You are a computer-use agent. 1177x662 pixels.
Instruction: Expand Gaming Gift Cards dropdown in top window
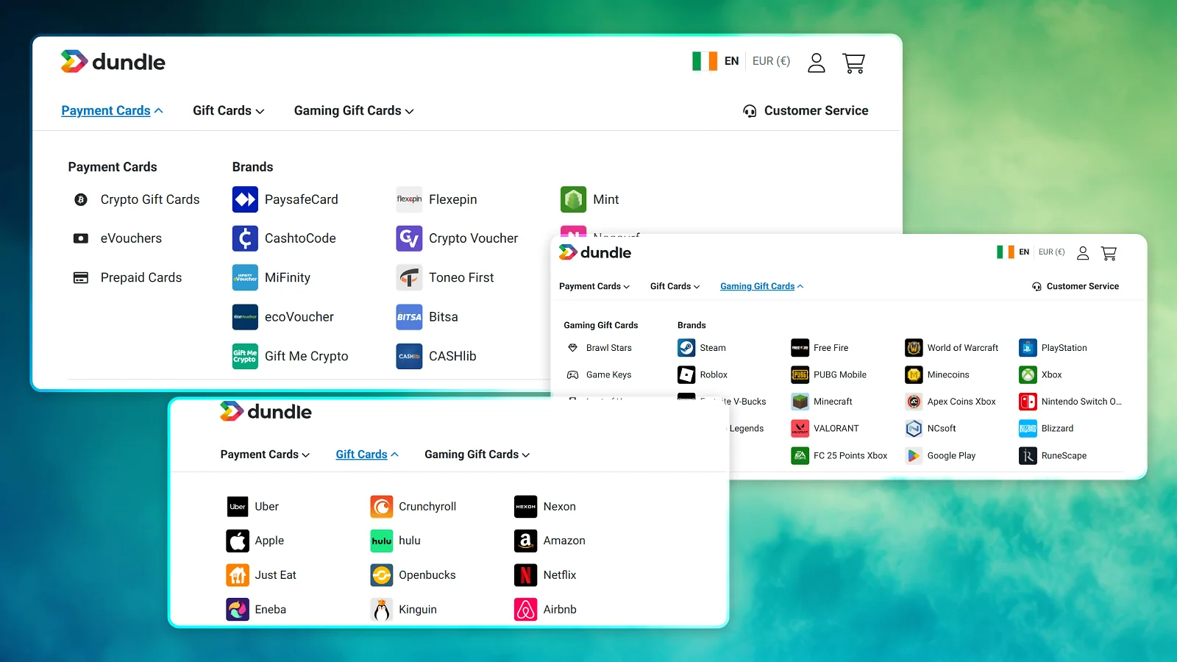pos(354,110)
